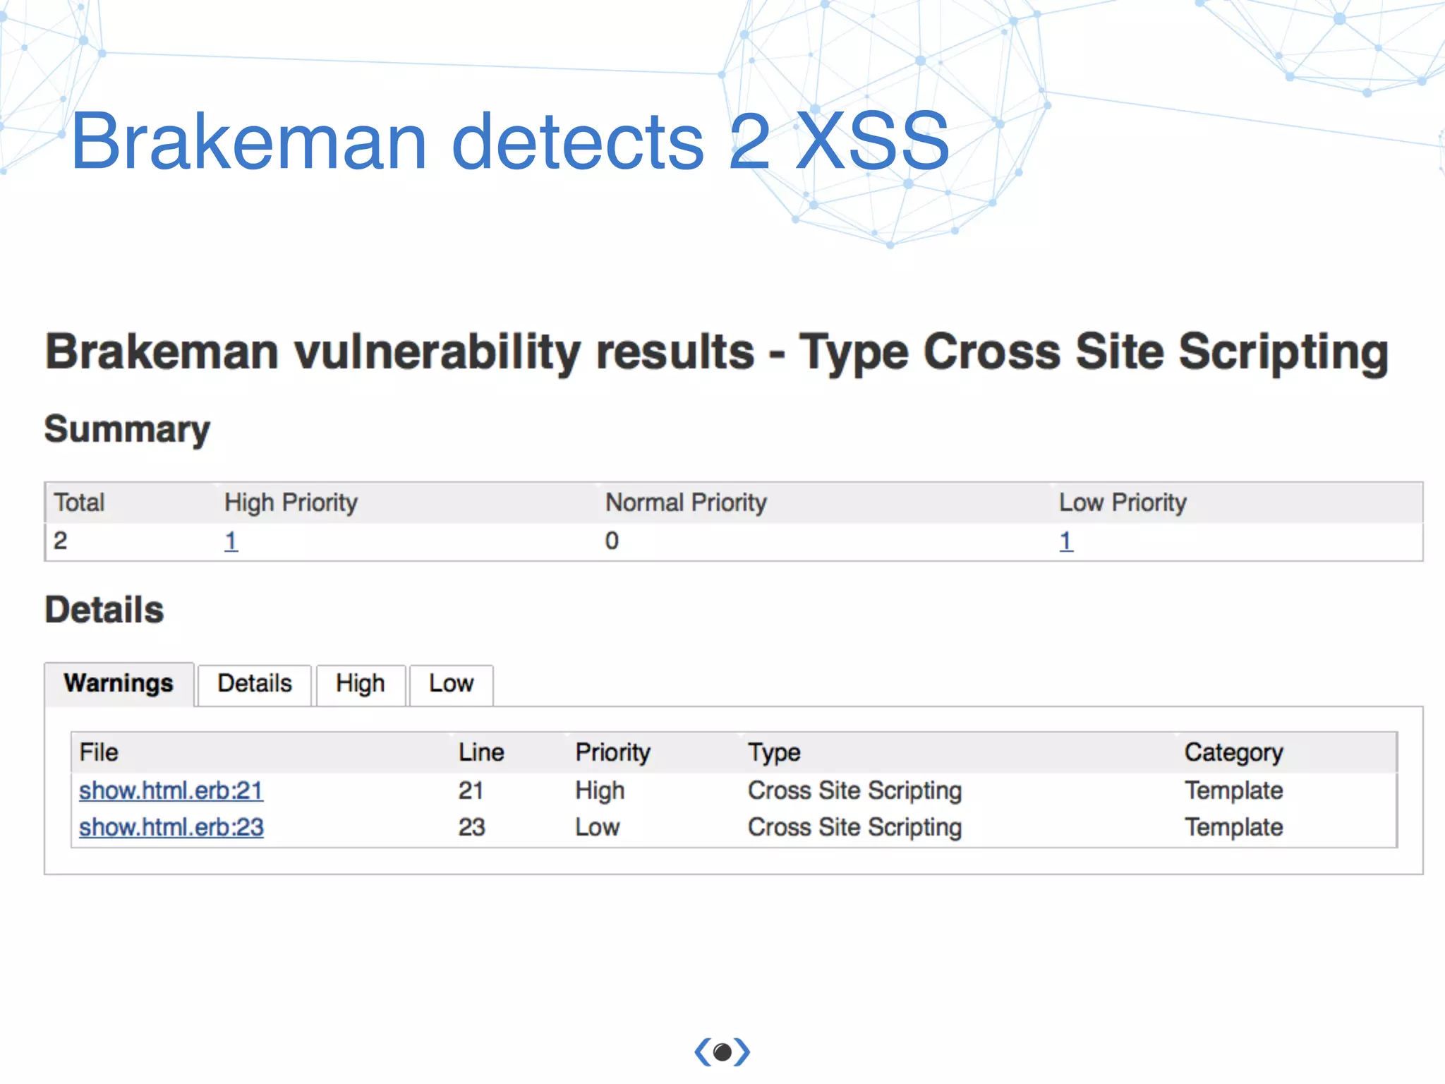Switch to the Details tab
1445x1084 pixels.
(x=255, y=684)
